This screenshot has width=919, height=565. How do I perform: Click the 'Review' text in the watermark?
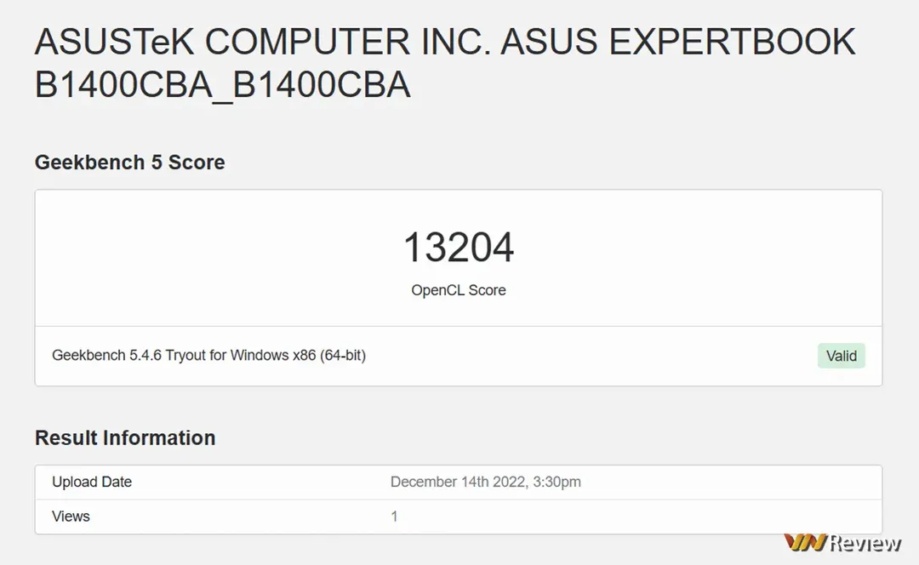coord(865,542)
